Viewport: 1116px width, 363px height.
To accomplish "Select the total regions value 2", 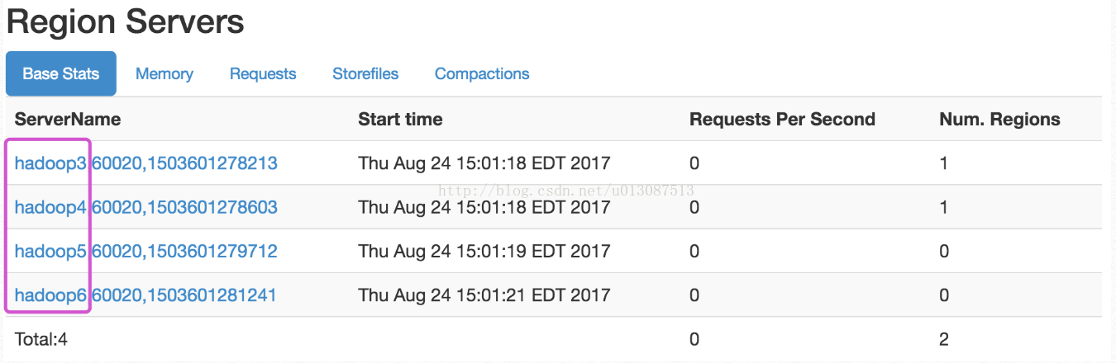I will tap(944, 338).
